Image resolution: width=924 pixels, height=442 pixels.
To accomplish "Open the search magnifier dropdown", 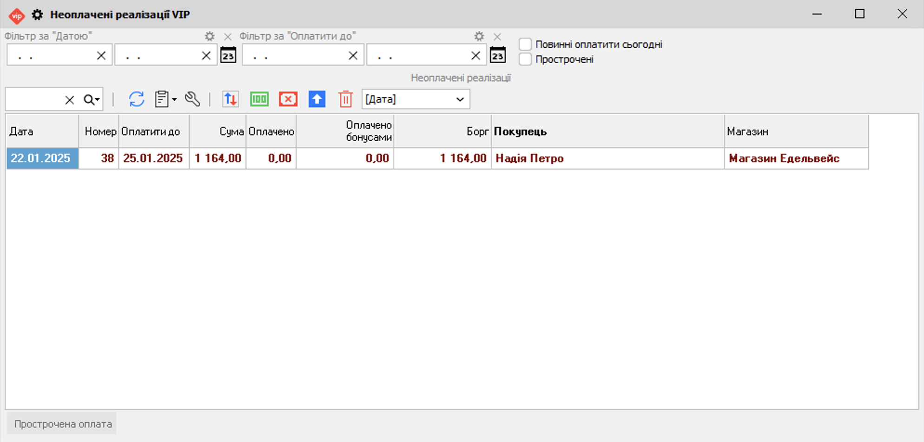I will tap(92, 99).
